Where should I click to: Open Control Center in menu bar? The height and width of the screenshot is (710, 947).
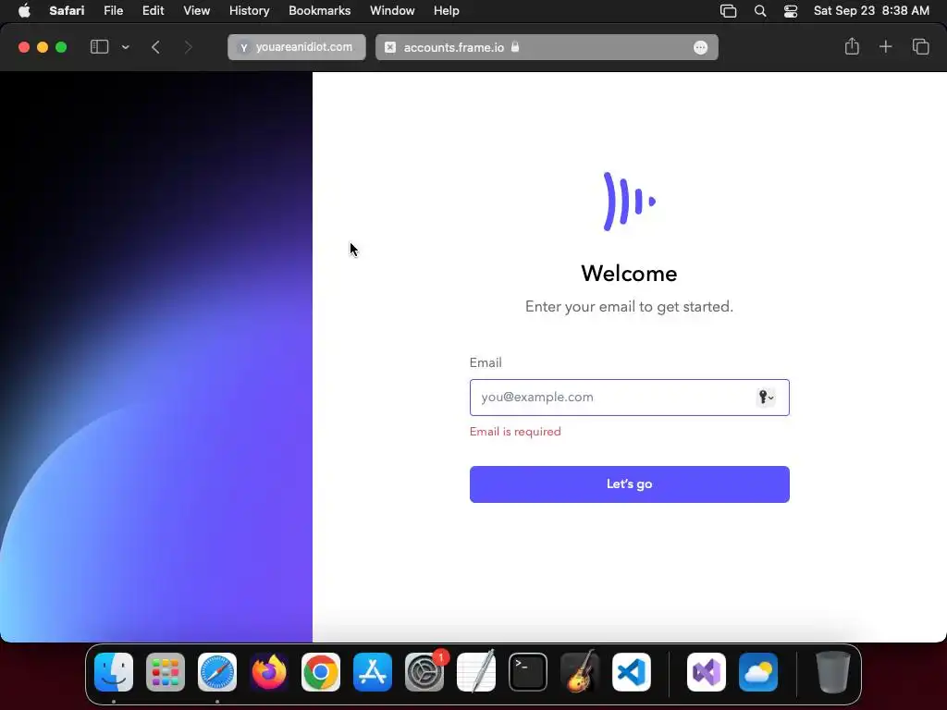click(791, 11)
